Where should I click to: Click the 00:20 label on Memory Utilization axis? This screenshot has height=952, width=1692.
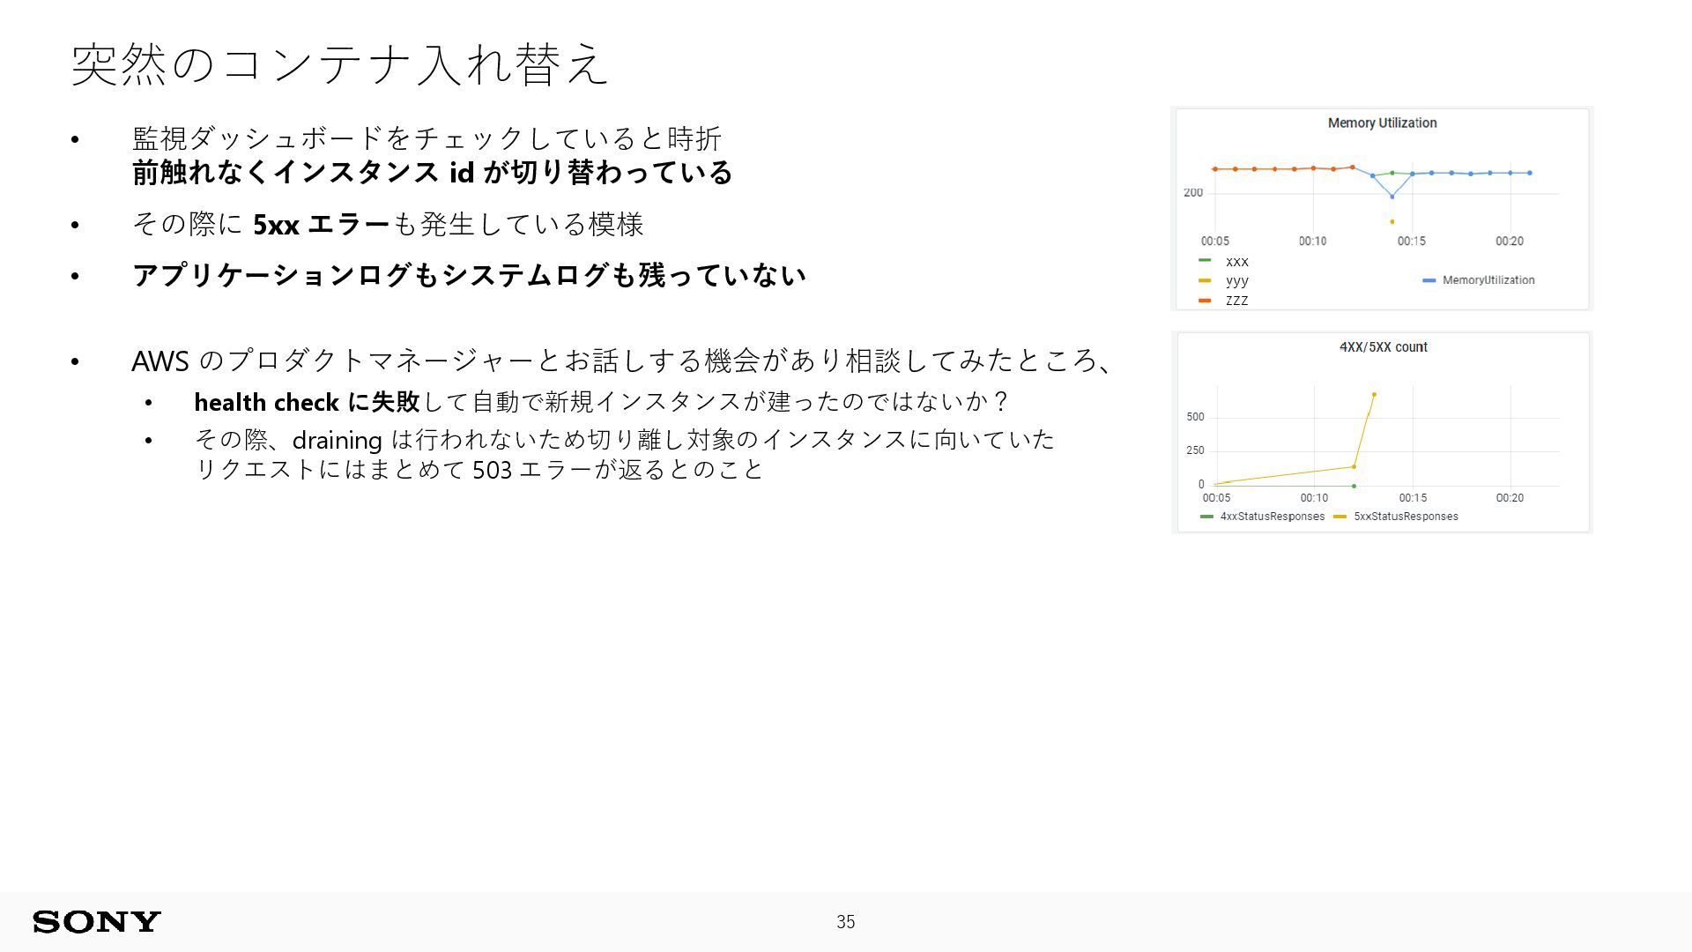1510,241
